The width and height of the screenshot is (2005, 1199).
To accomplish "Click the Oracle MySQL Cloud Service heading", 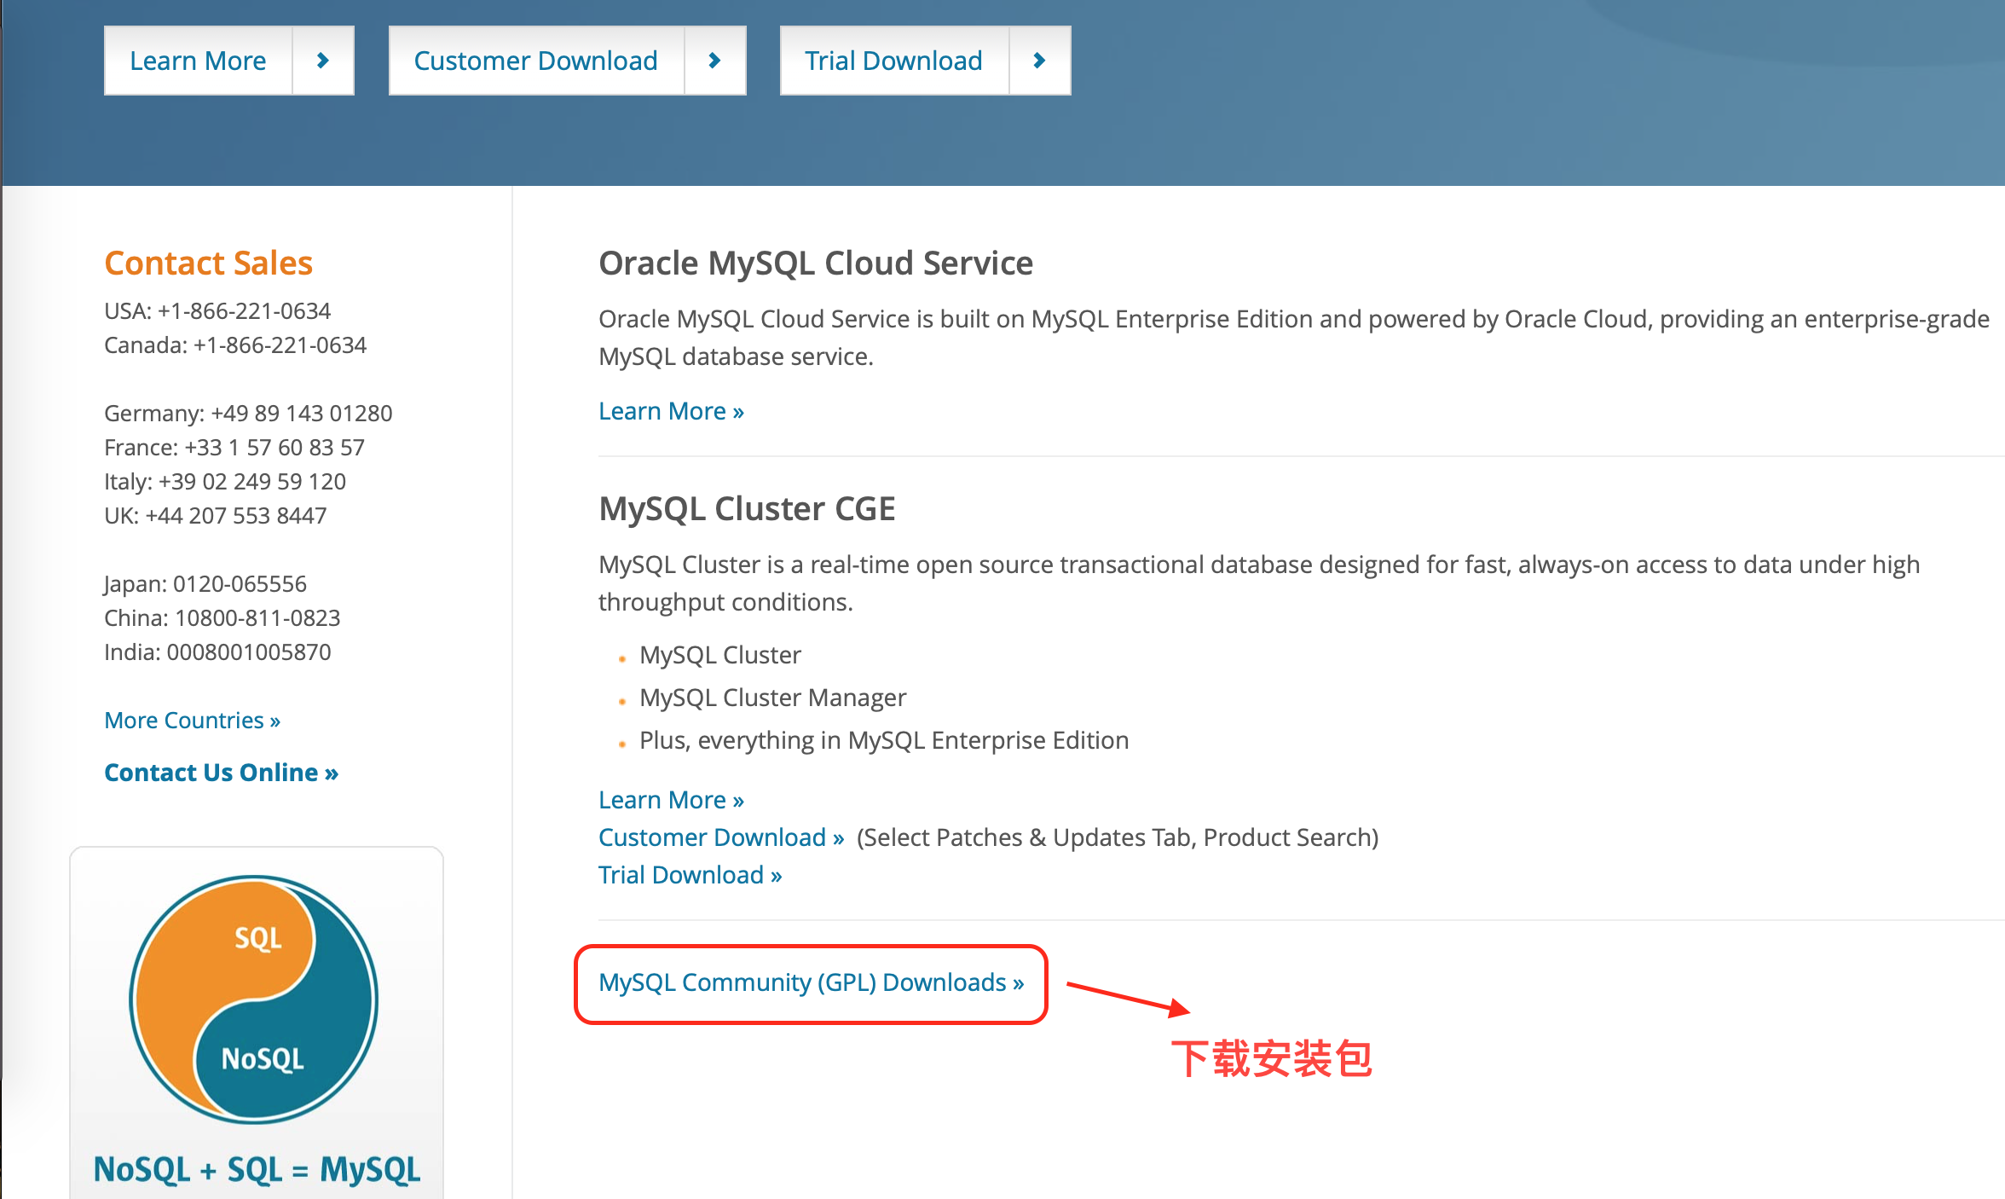I will 816,263.
